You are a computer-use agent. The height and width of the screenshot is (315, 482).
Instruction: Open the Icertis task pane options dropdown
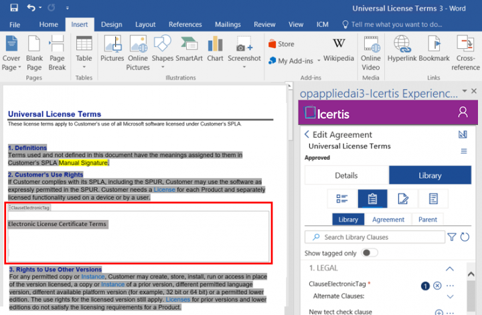coord(465,91)
